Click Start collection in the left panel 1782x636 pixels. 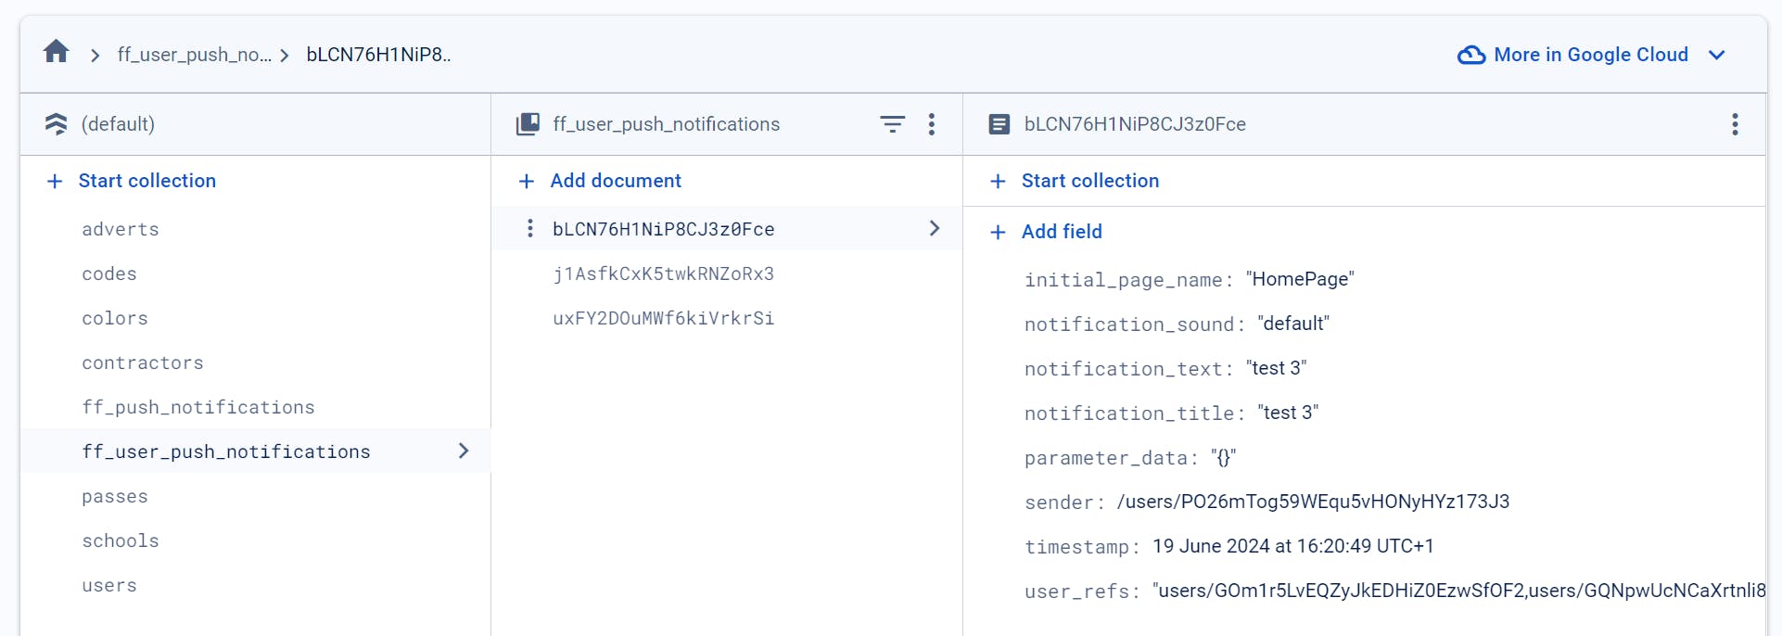pyautogui.click(x=146, y=181)
